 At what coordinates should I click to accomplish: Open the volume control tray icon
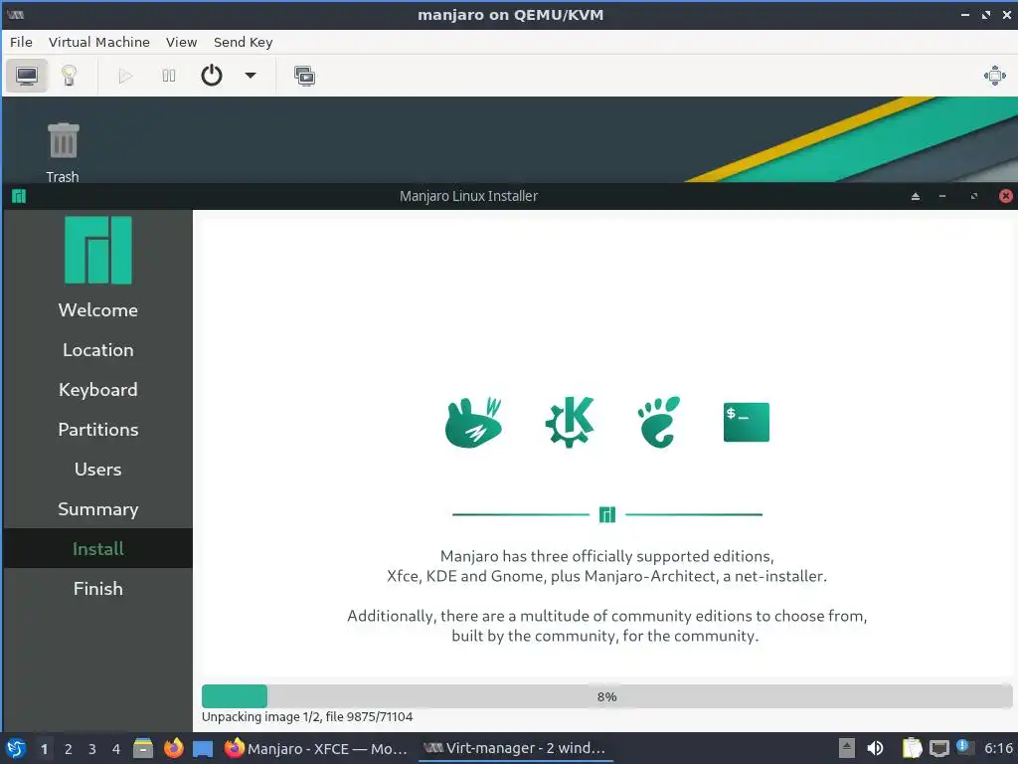(x=875, y=748)
